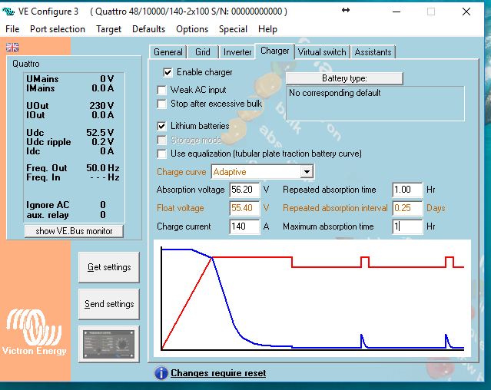
Task: Click the VE Configure app icon in title bar
Action: coord(8,12)
